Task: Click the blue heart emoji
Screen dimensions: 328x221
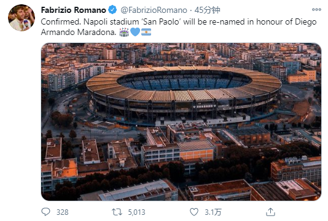Action: (x=135, y=32)
